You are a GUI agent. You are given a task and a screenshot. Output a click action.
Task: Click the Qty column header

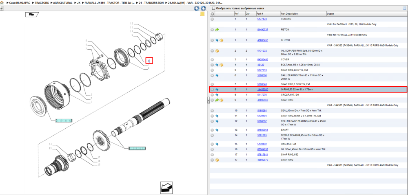pyautogui.click(x=251, y=14)
